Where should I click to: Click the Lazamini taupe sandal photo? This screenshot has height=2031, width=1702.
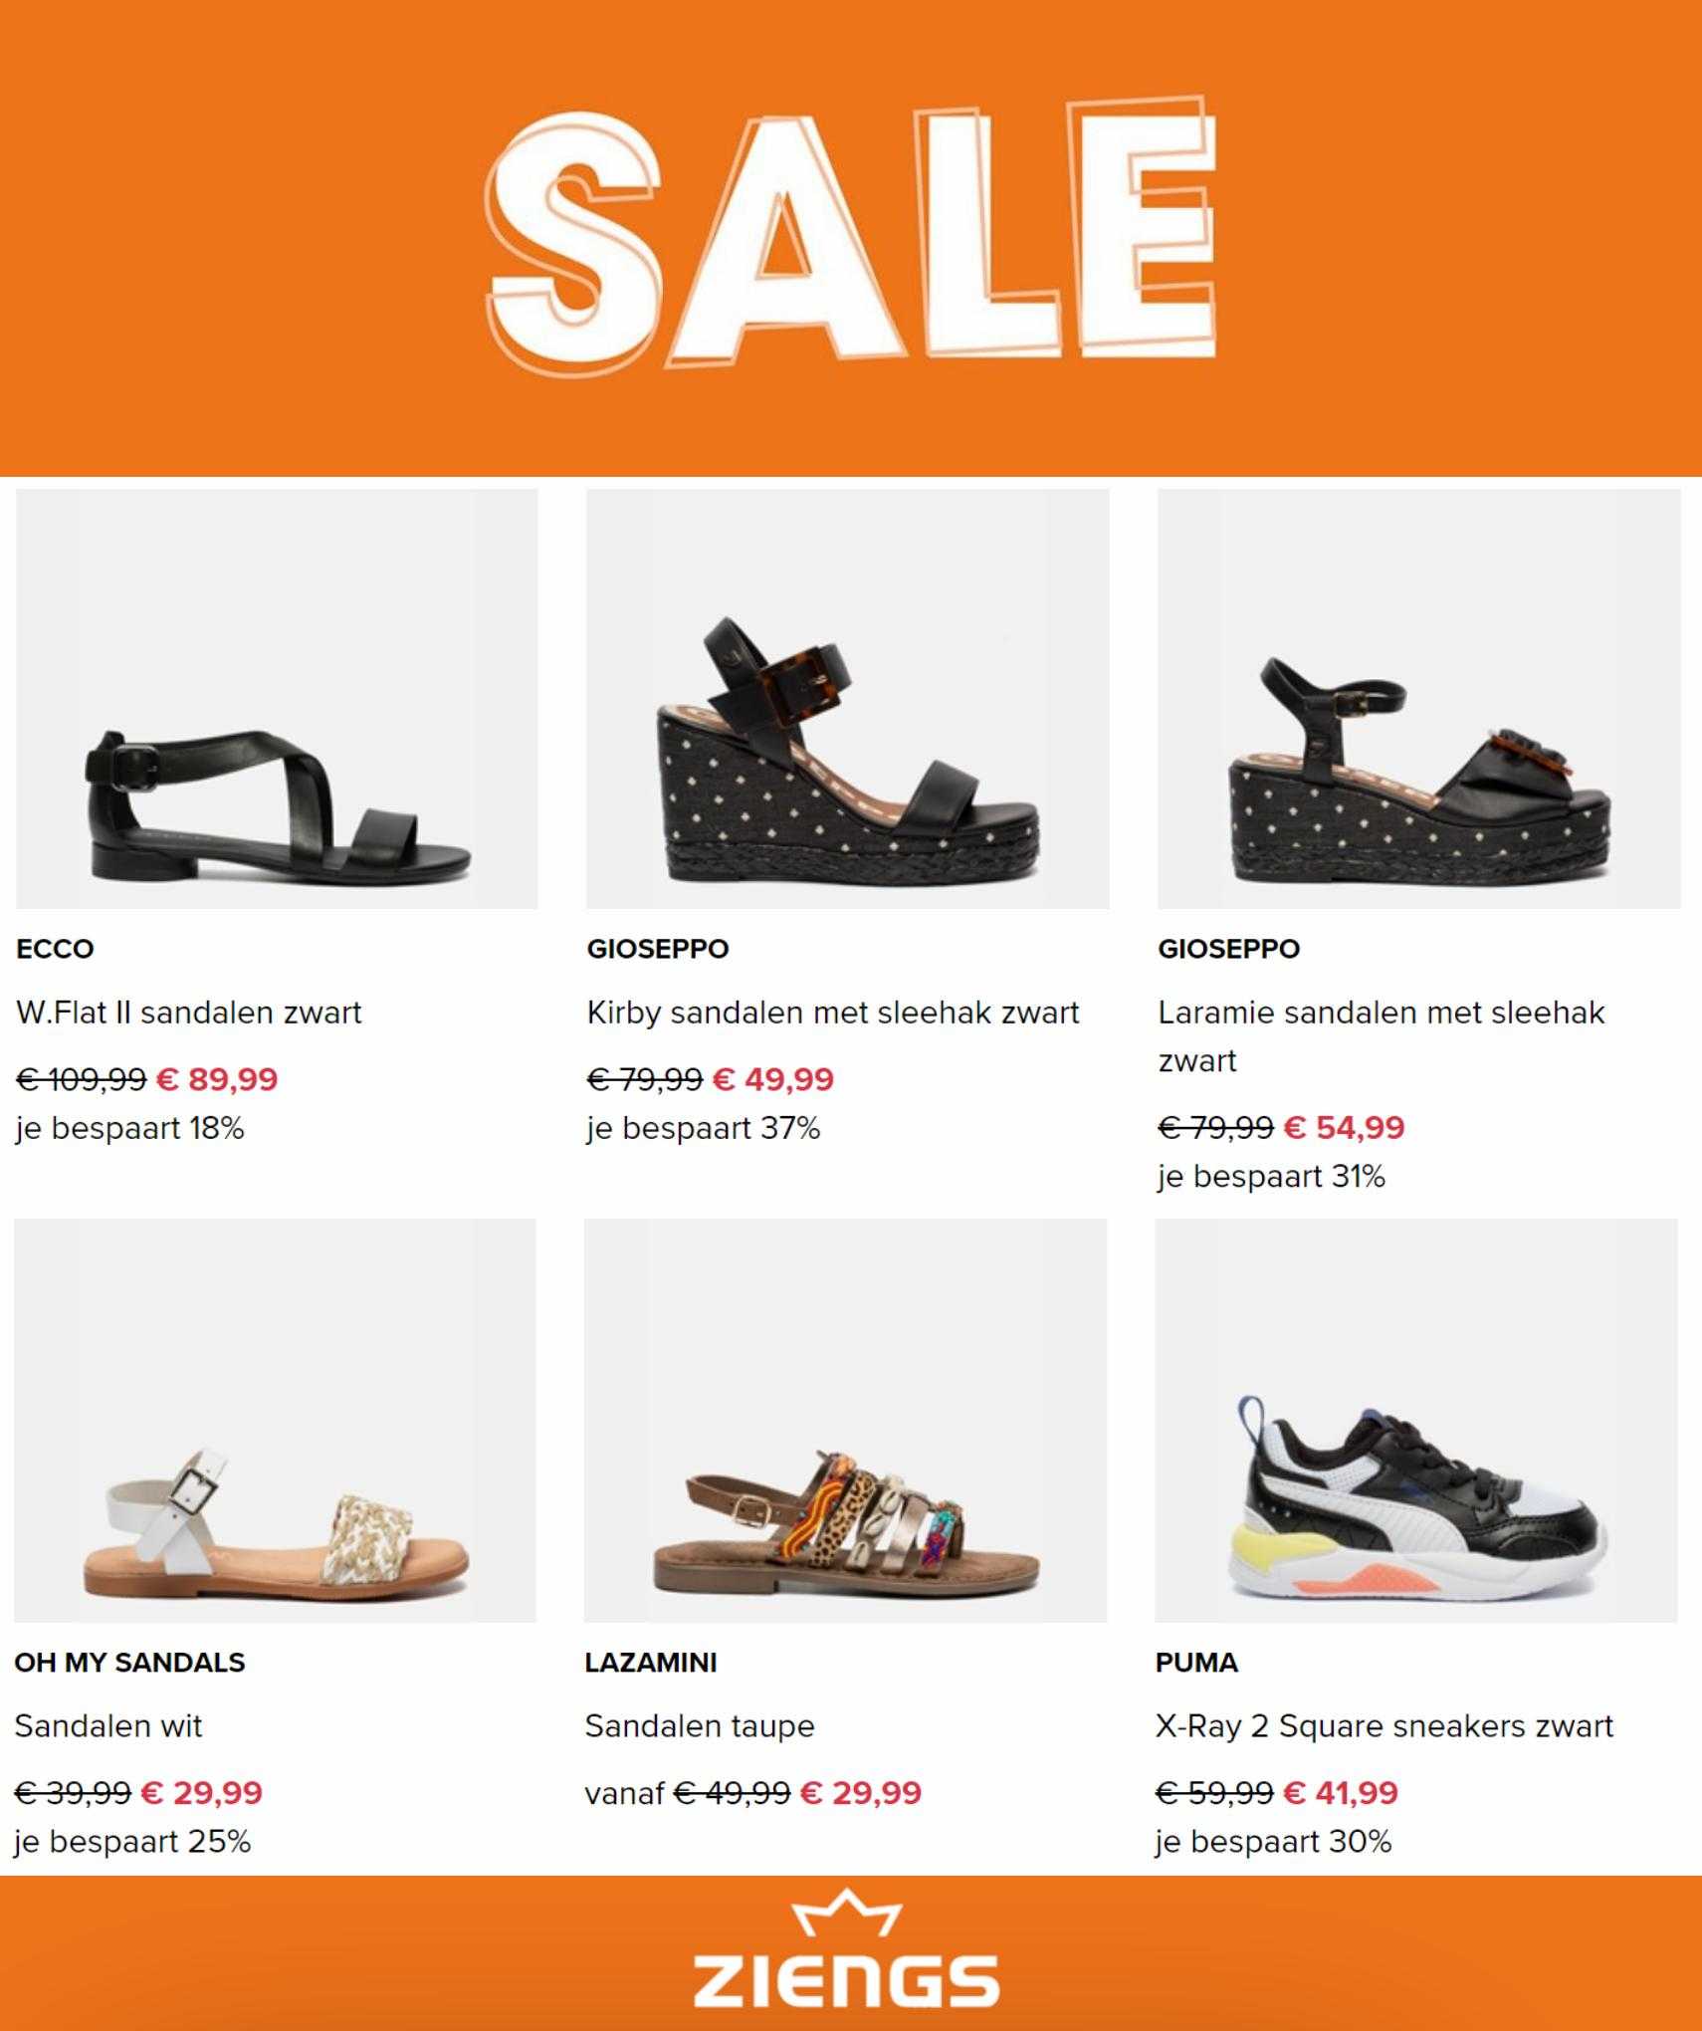845,1420
